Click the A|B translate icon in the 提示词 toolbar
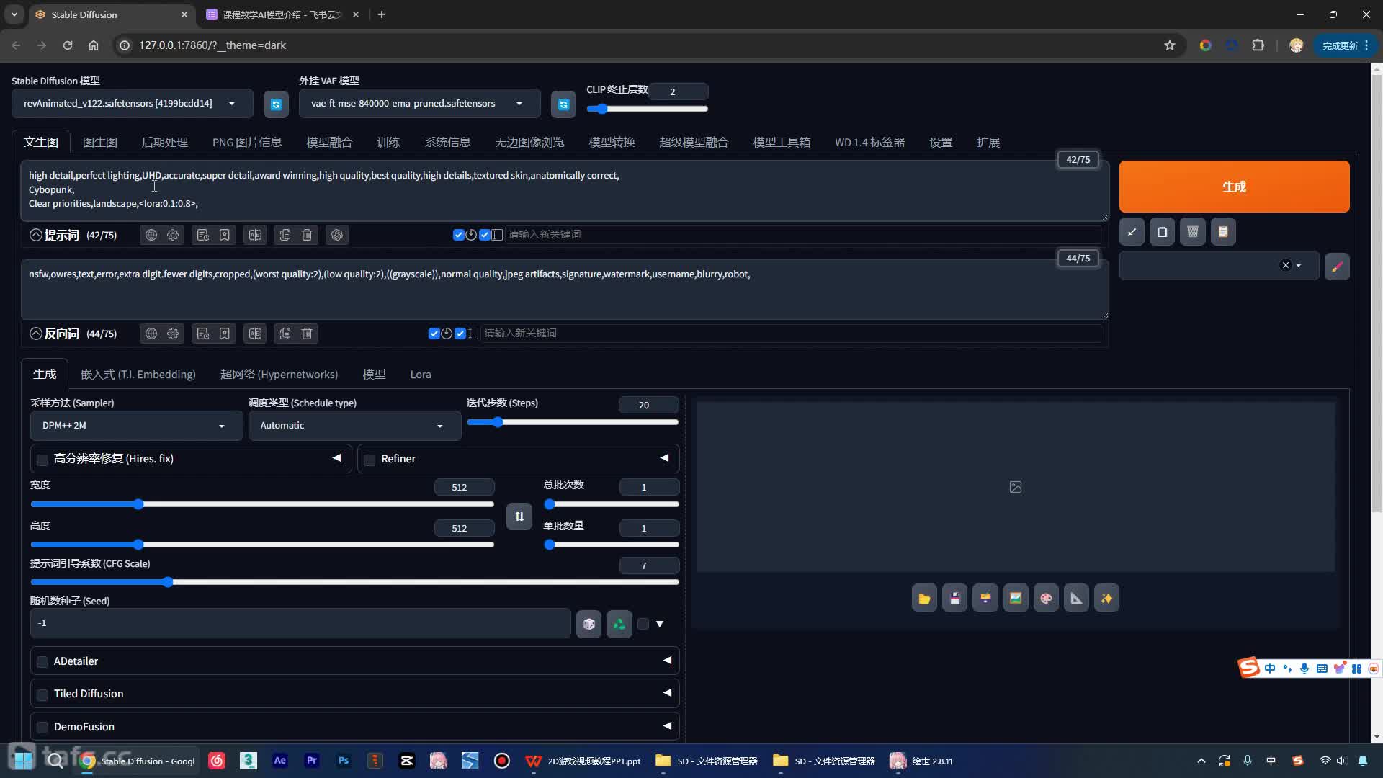This screenshot has width=1383, height=778. click(255, 235)
